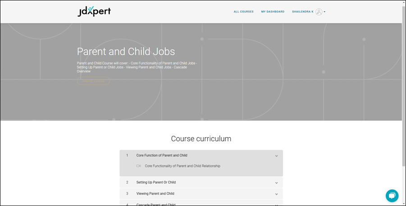Screen dimensions: 406x206
Task: Click the JDXpert logo
Action: tap(94, 11)
